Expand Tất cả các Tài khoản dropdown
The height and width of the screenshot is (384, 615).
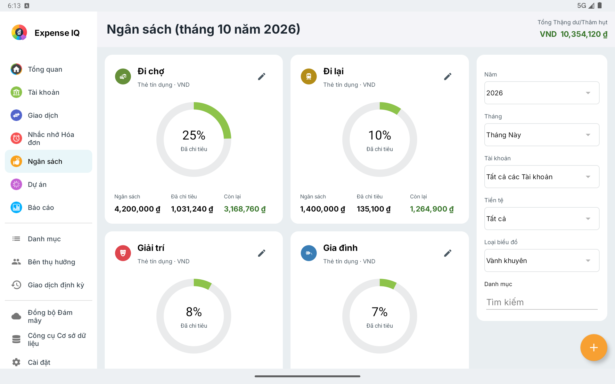coord(542,177)
